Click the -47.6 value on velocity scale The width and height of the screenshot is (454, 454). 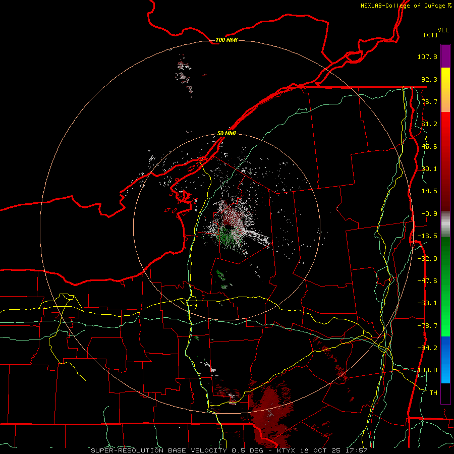pos(427,281)
